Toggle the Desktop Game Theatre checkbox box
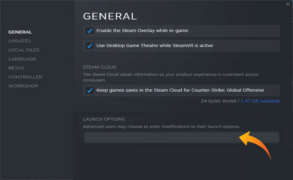Viewport: 293px width, 180px height. 89,45
